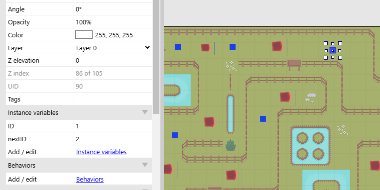Screen dimensions: 380x190
Task: Select the narrow vertical water channel
Action: [x=231, y=114]
